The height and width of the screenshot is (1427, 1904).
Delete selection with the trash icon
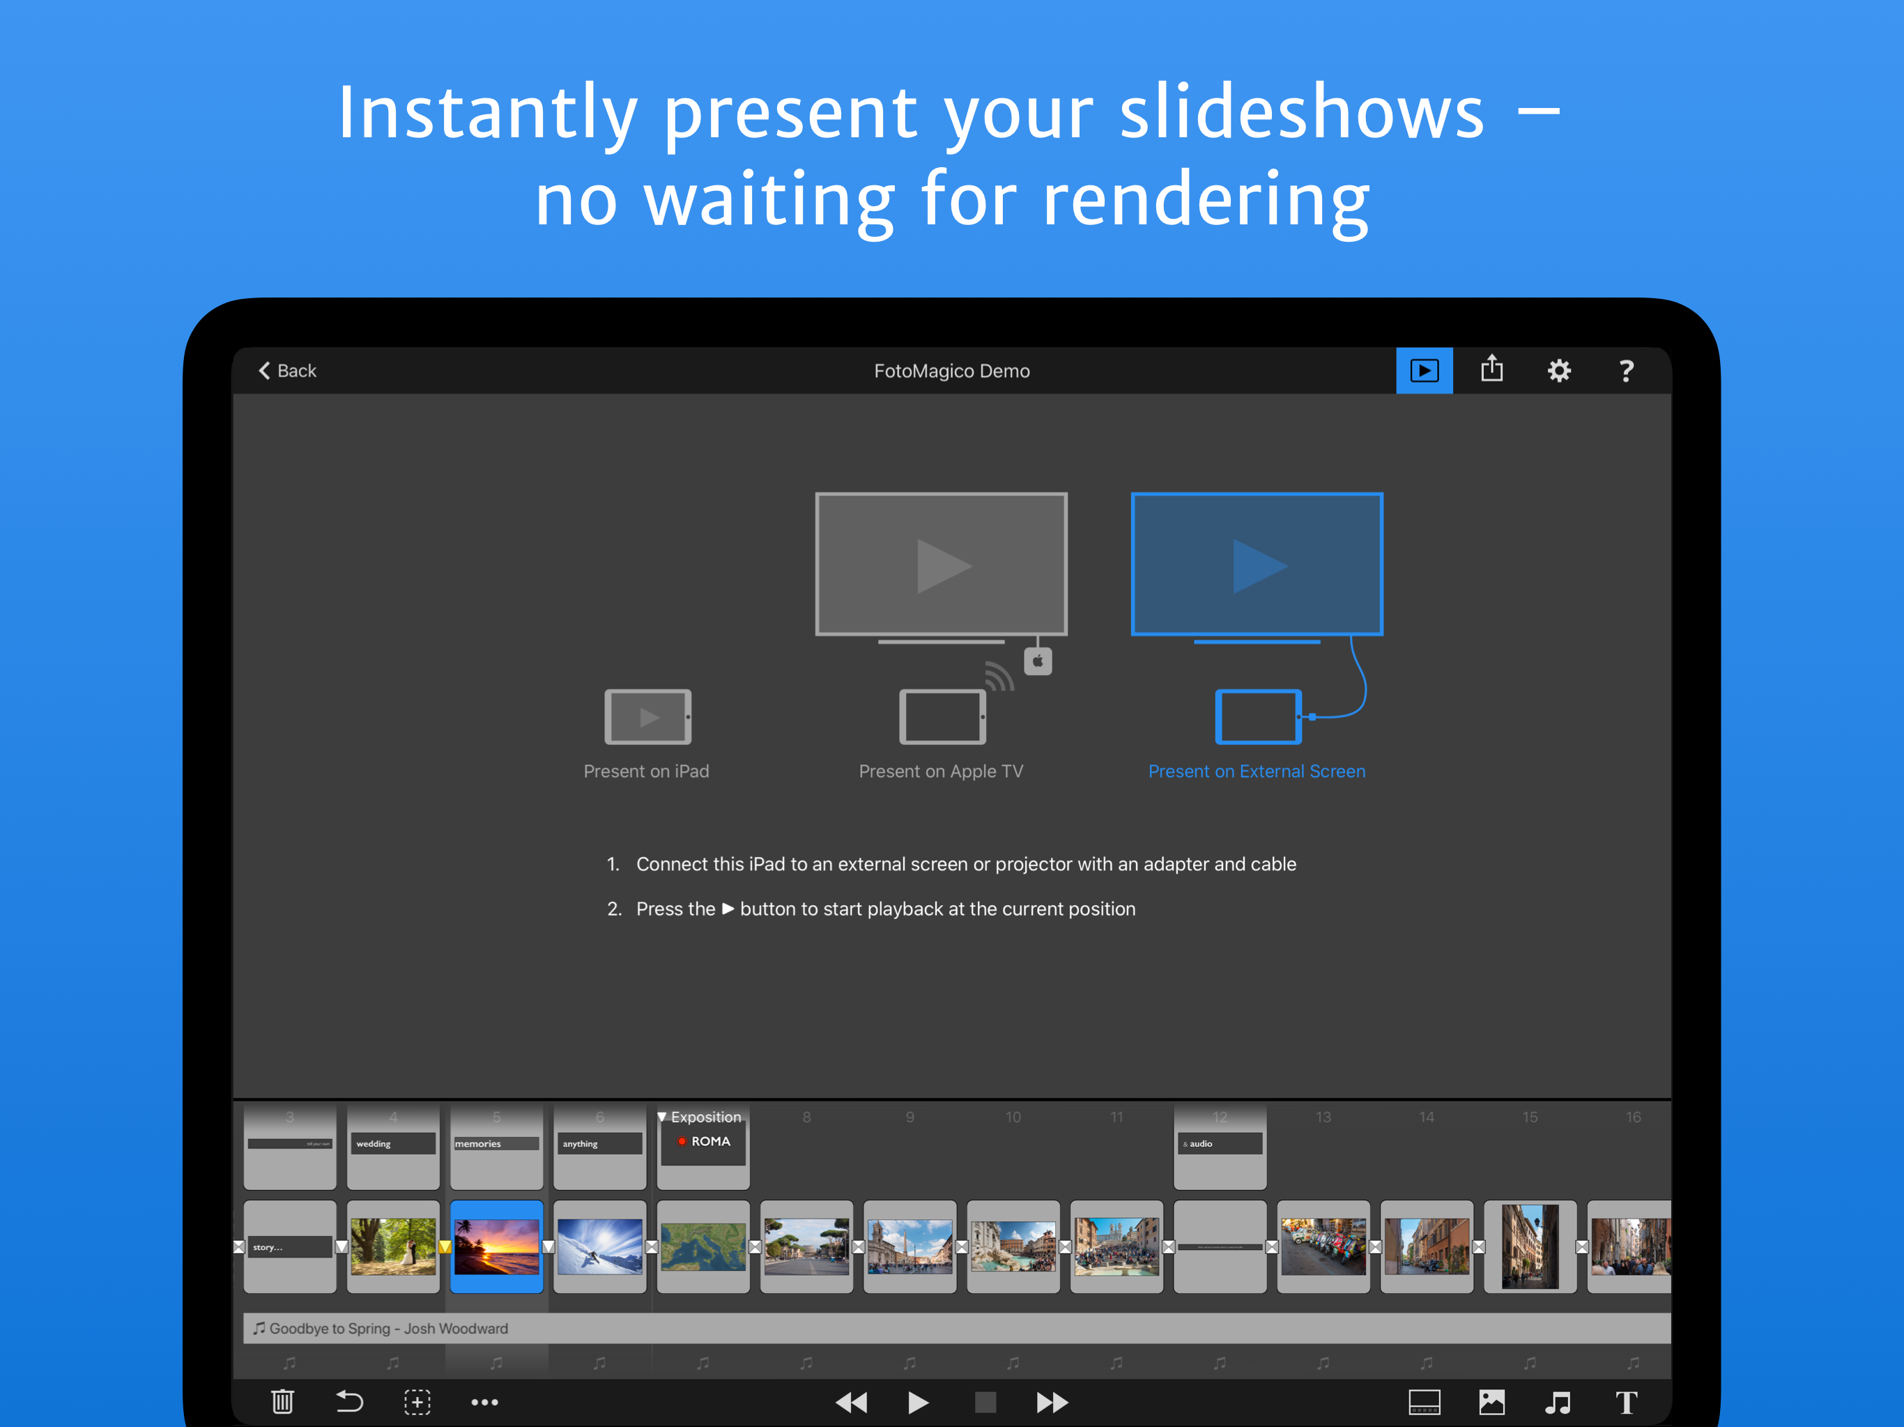[x=282, y=1402]
